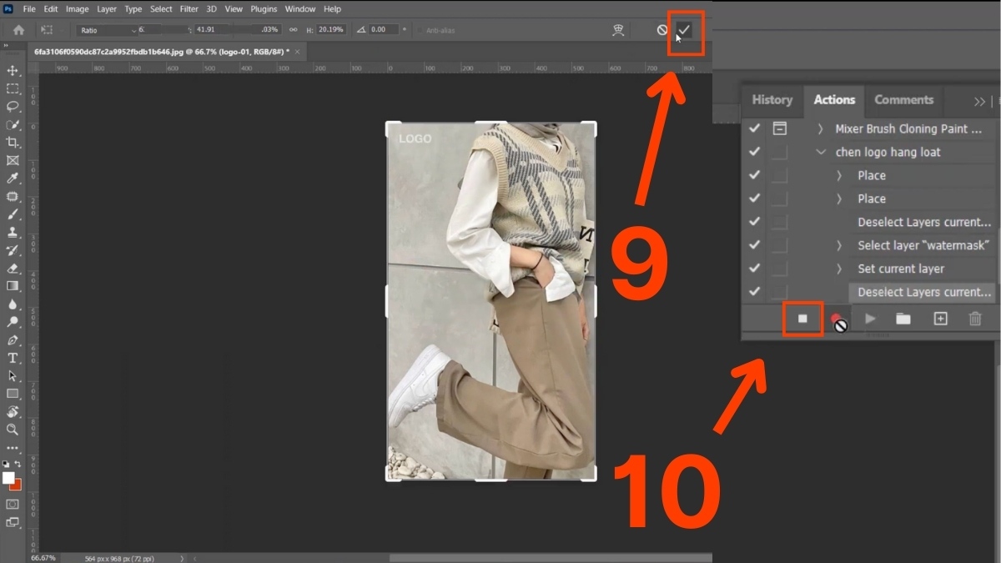Open the Plugins menu
The image size is (1001, 563).
(264, 9)
